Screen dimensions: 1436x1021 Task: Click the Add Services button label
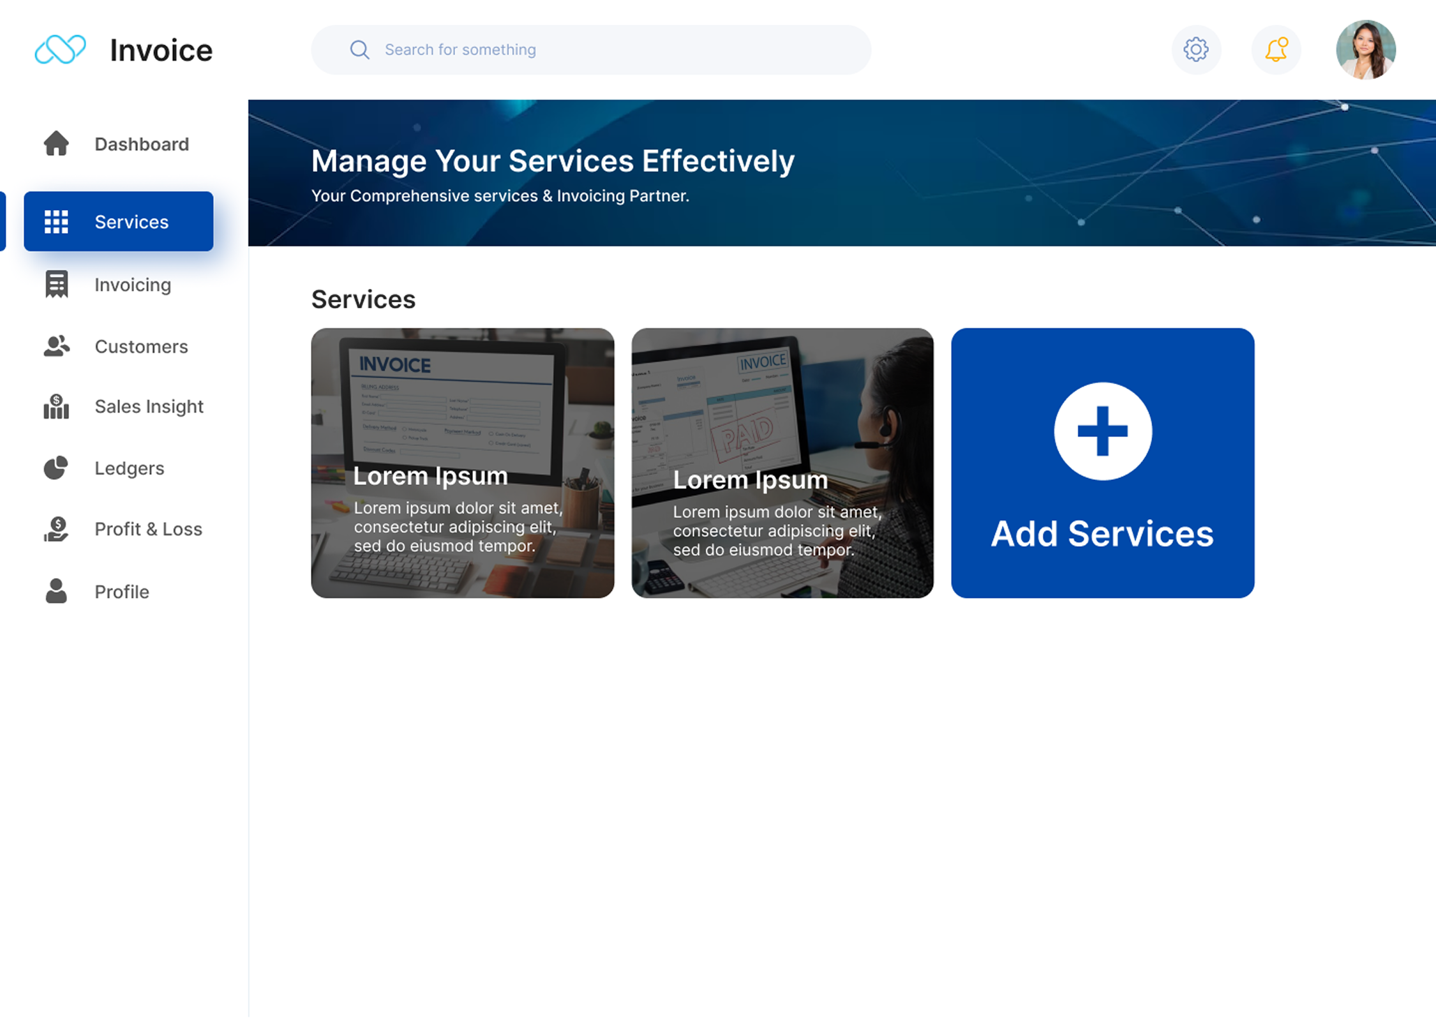(1102, 533)
